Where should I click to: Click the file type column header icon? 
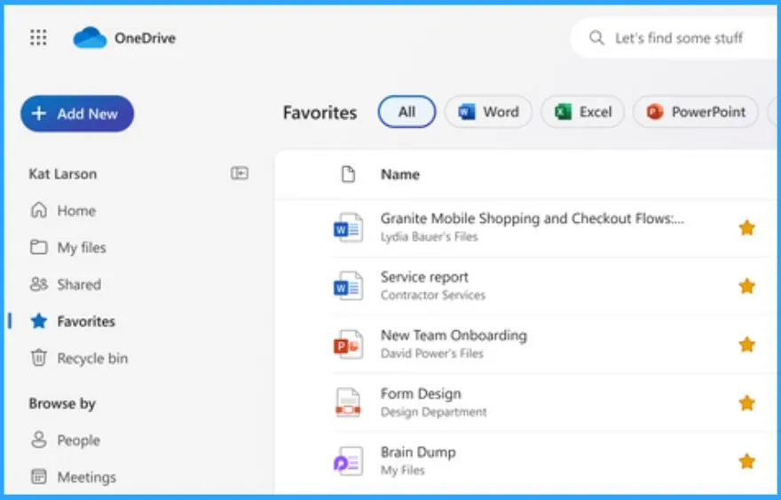(x=348, y=174)
